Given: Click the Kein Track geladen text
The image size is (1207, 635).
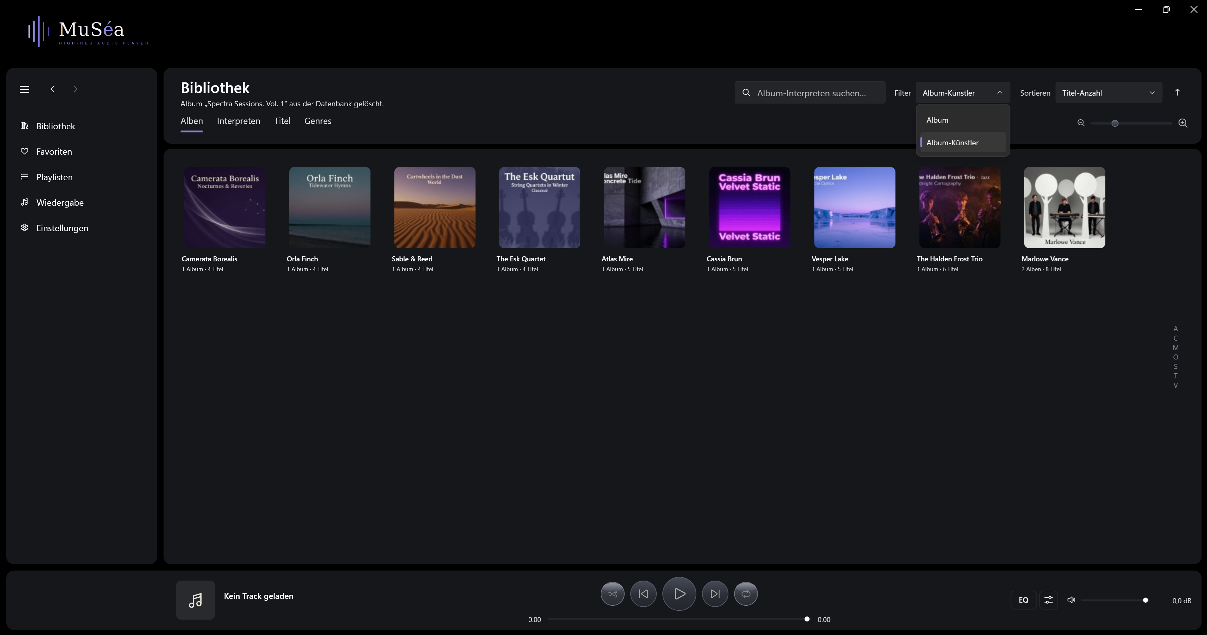Looking at the screenshot, I should 259,596.
